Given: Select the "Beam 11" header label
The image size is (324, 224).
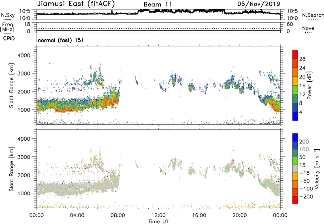Looking at the screenshot, I should 158,4.
